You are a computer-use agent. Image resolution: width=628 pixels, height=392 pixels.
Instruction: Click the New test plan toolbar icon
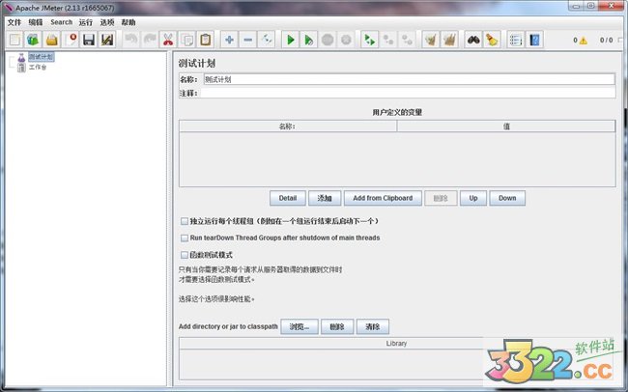pos(15,40)
